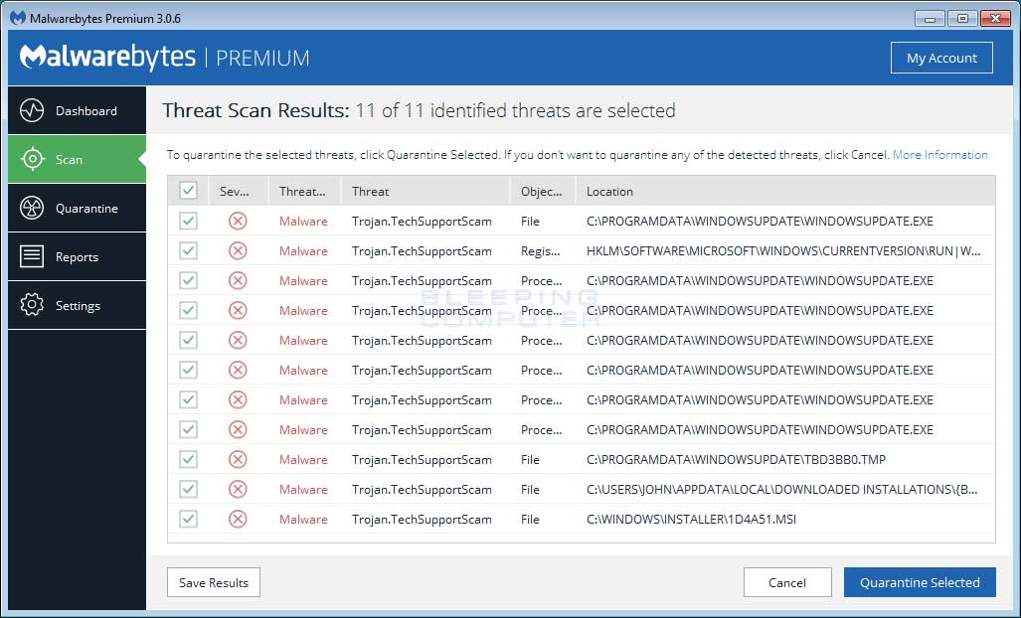The width and height of the screenshot is (1021, 618).
Task: Click the Cancel button
Action: [x=787, y=582]
